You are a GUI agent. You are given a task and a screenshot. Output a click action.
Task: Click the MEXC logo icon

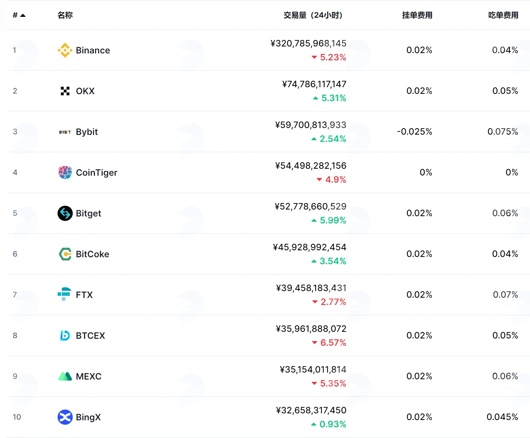click(65, 376)
